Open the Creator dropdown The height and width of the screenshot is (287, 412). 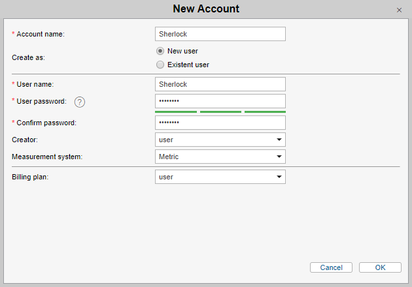pyautogui.click(x=220, y=140)
